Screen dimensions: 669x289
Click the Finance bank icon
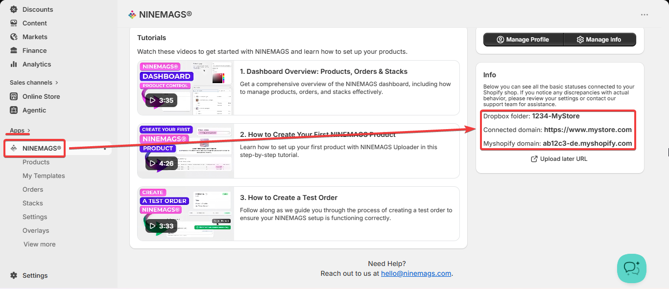[14, 50]
